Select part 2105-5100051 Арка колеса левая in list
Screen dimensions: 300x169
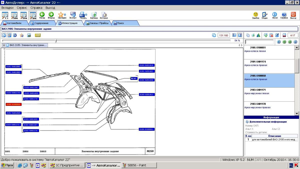269,52
